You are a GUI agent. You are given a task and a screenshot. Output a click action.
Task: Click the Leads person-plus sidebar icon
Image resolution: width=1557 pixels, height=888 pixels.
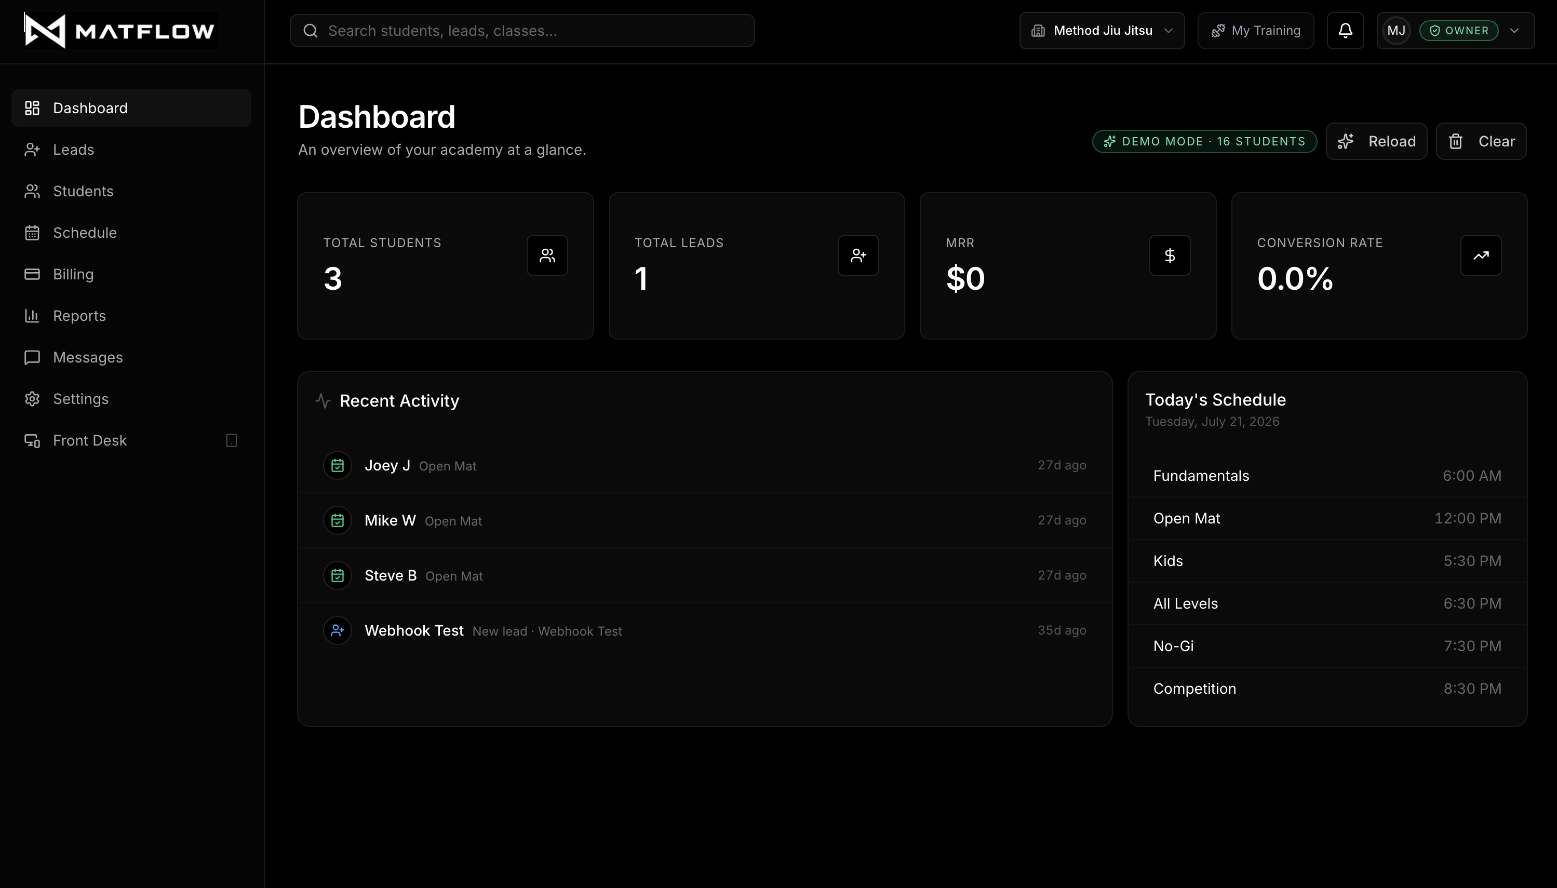pyautogui.click(x=32, y=150)
